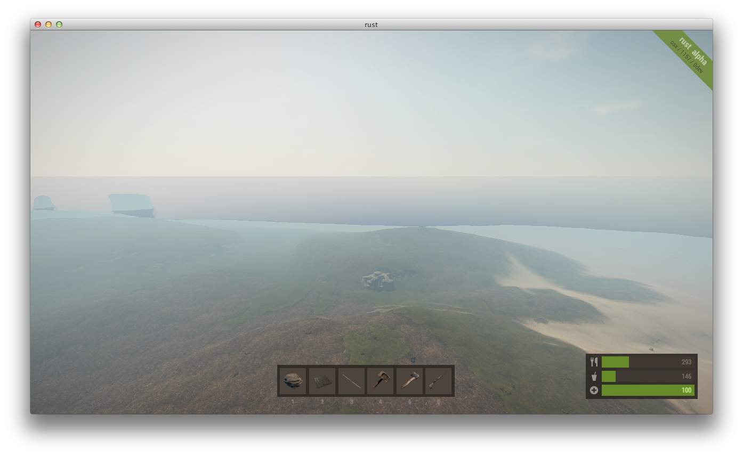The height and width of the screenshot is (456, 743).
Task: Select the hammer in hotbar slot 4
Action: (x=380, y=381)
